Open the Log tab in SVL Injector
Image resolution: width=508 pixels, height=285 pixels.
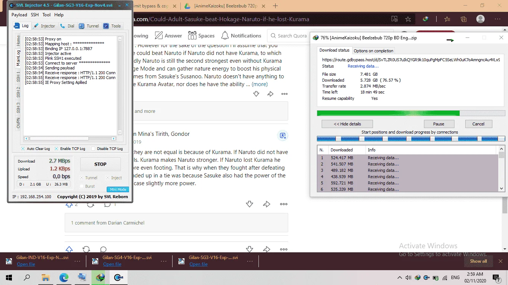tap(21, 26)
